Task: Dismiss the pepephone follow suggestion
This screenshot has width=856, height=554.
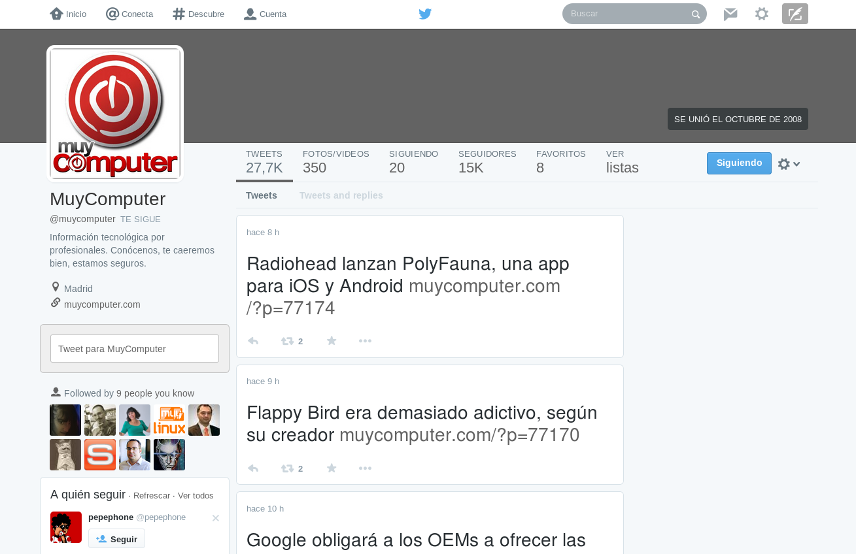Action: pos(216,518)
